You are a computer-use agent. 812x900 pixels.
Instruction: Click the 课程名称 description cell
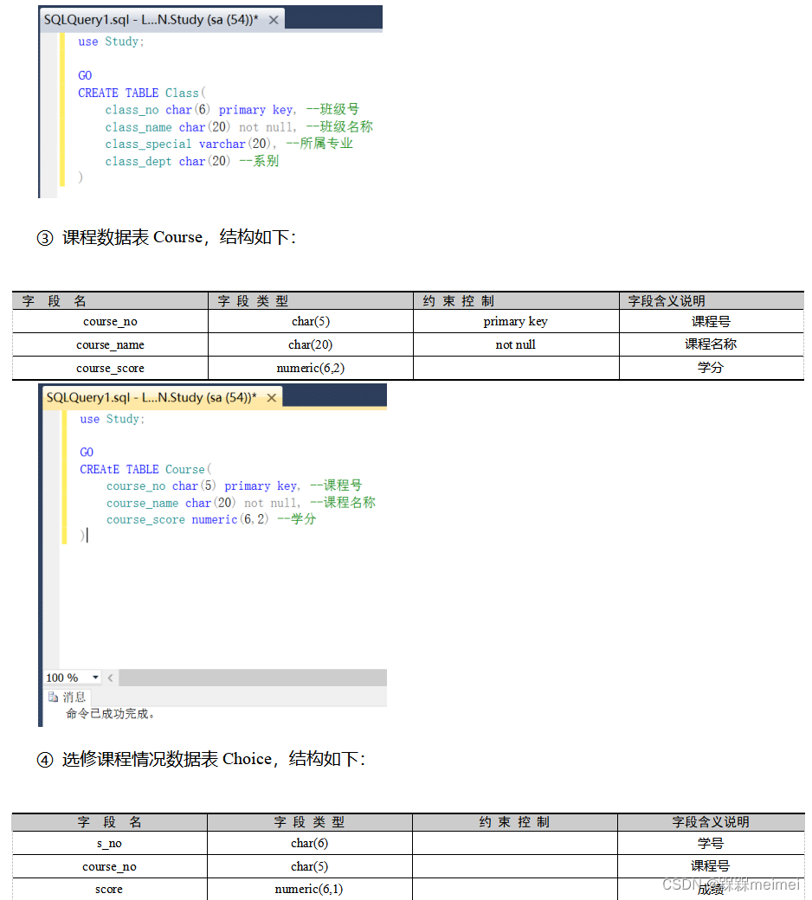[711, 345]
